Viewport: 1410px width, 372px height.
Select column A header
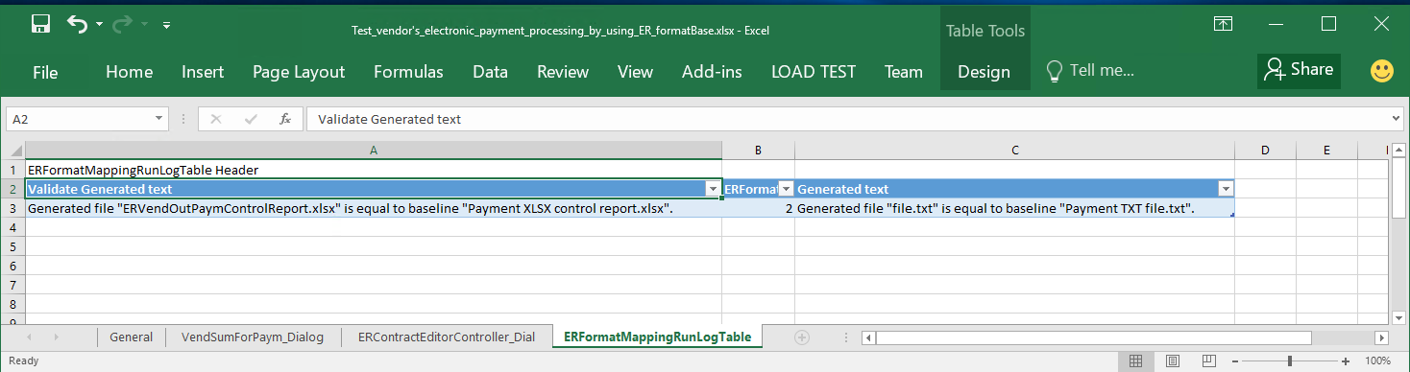pyautogui.click(x=373, y=151)
